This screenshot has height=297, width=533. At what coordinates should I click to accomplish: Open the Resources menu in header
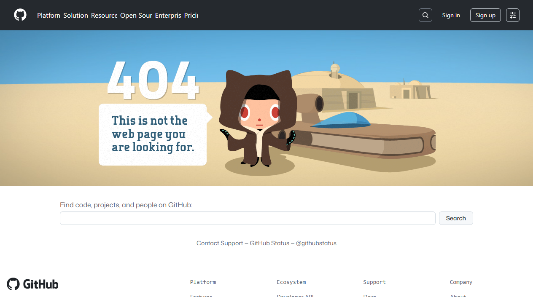104,15
